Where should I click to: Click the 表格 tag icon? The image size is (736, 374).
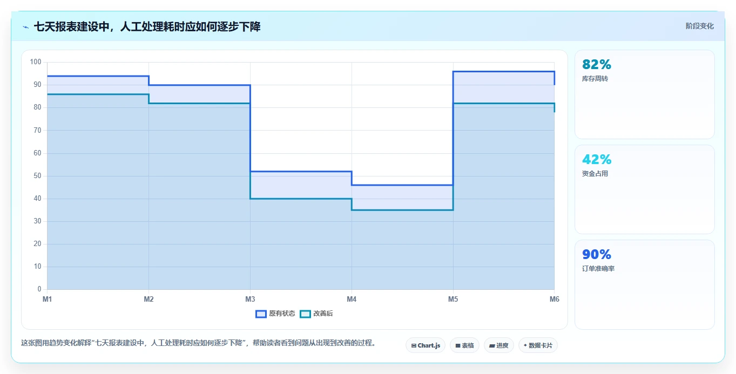coord(458,345)
